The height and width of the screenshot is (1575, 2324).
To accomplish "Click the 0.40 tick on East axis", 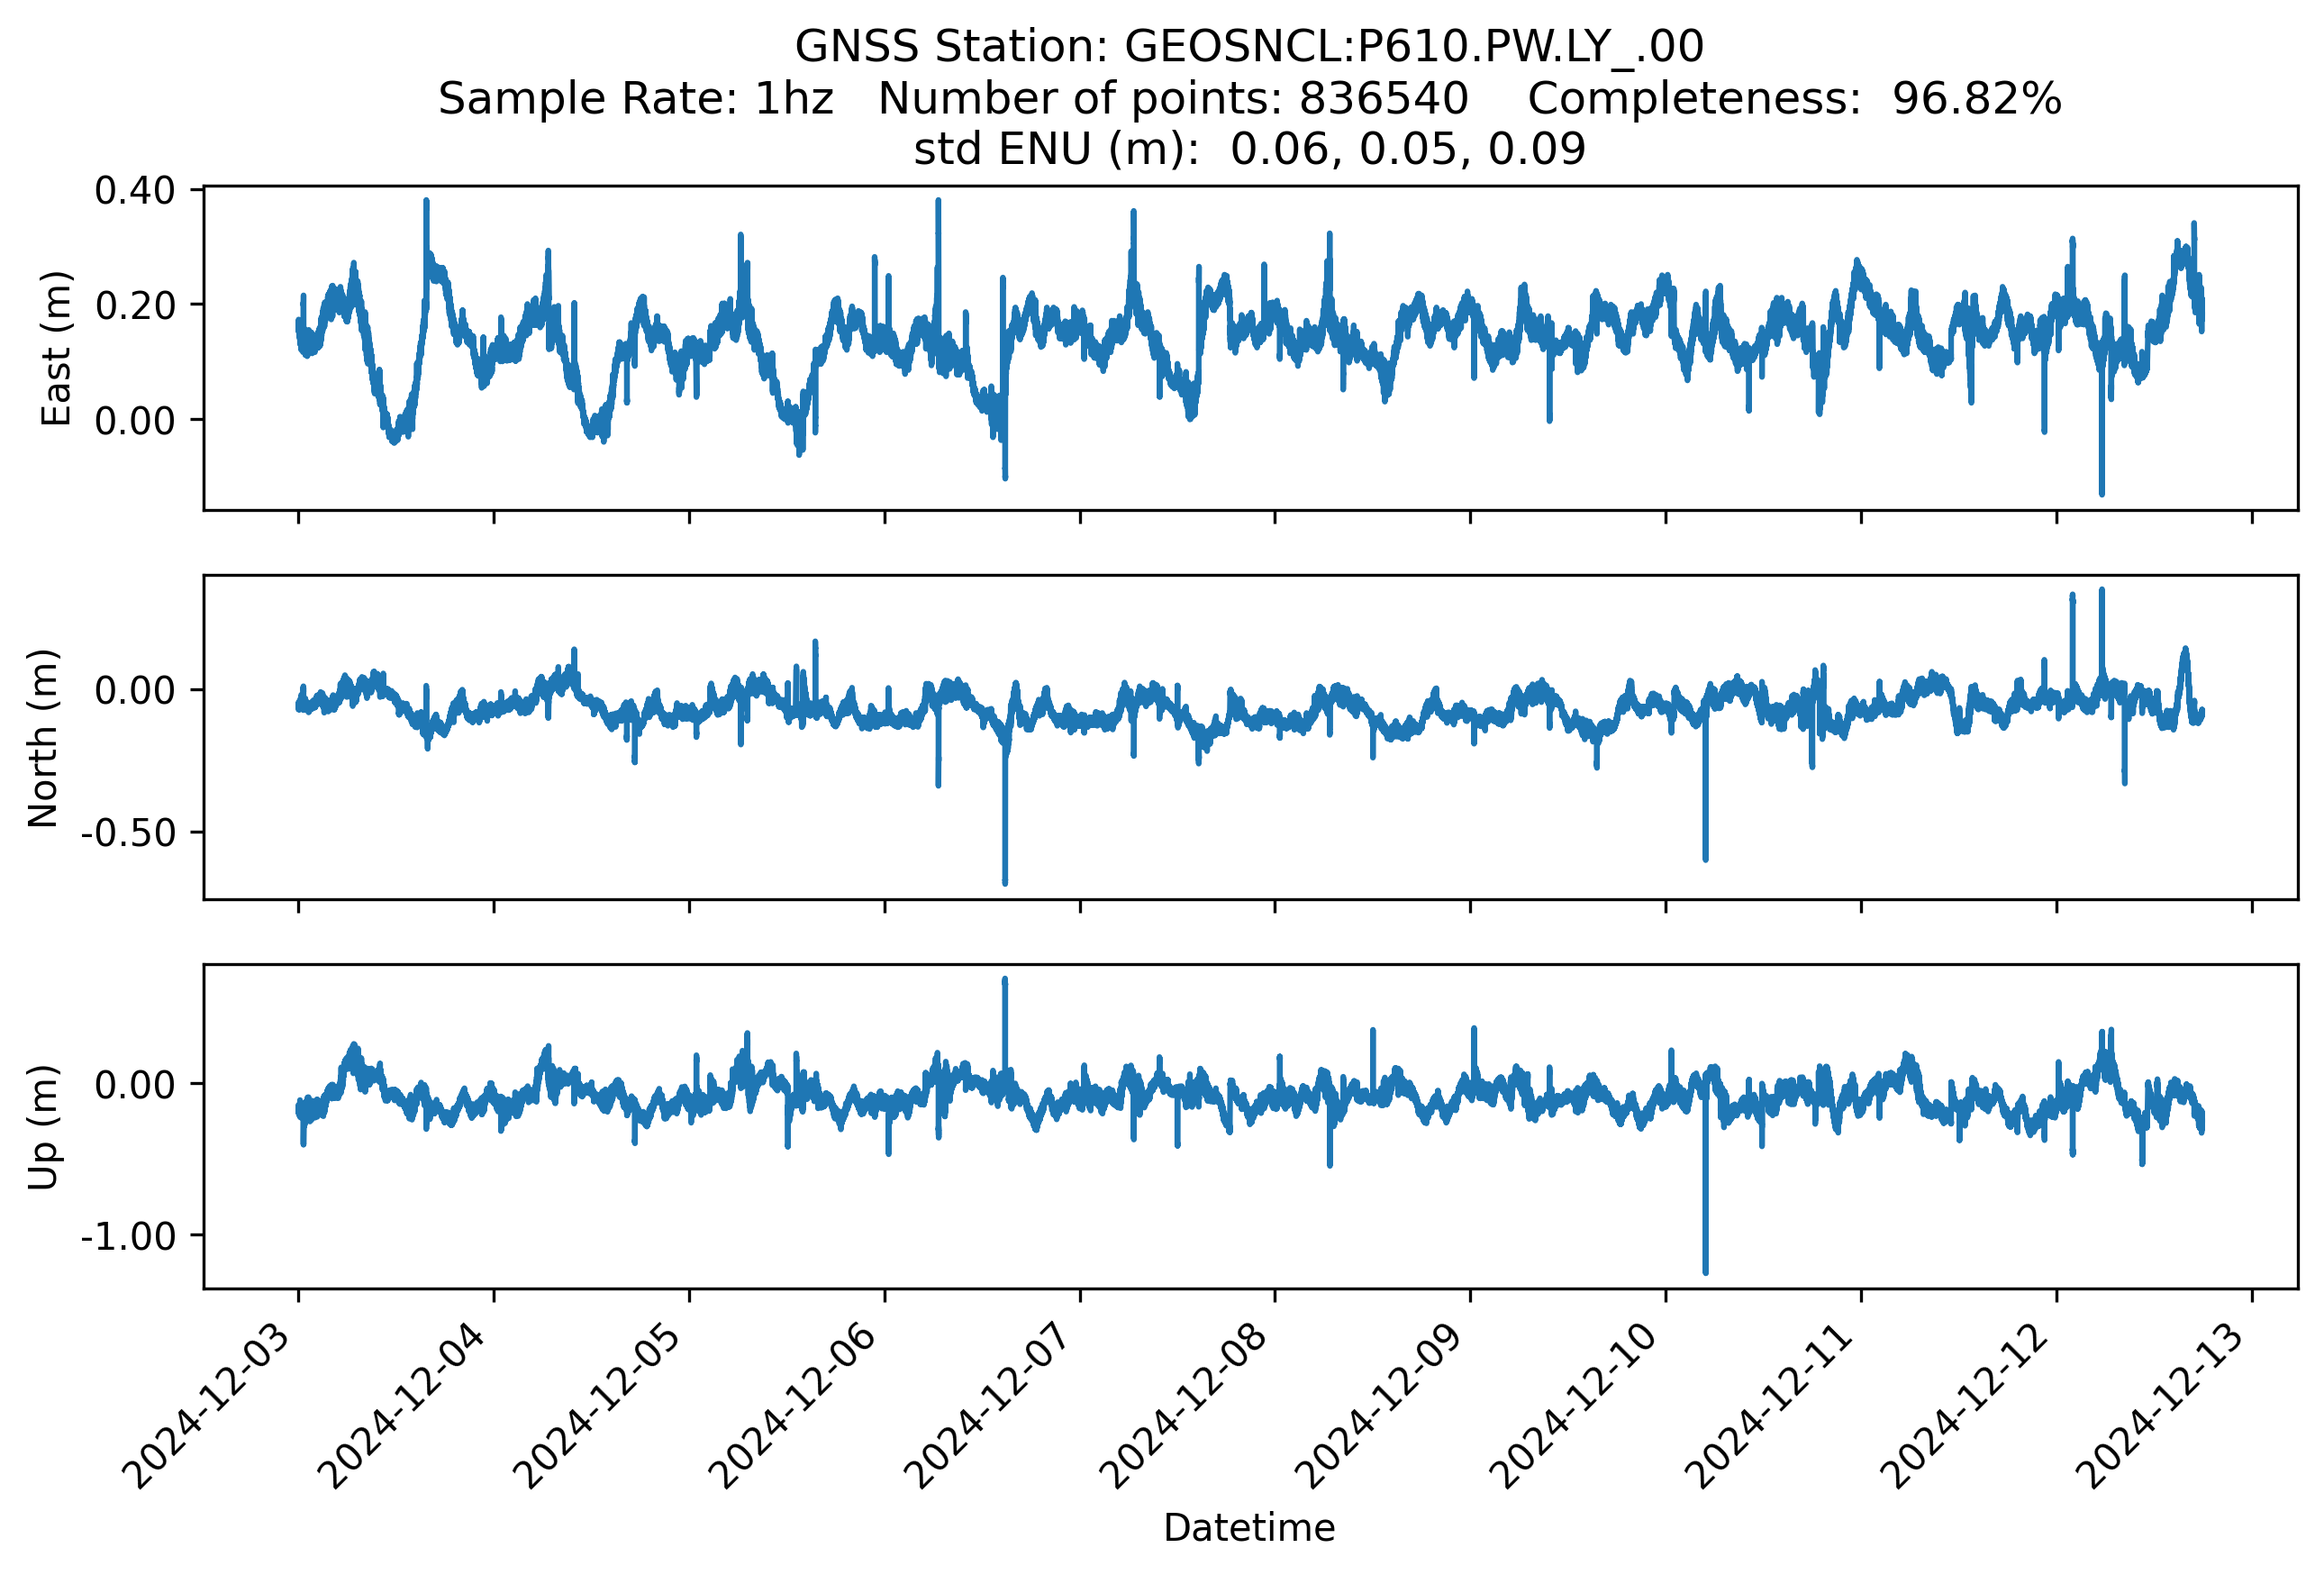I will [x=135, y=190].
